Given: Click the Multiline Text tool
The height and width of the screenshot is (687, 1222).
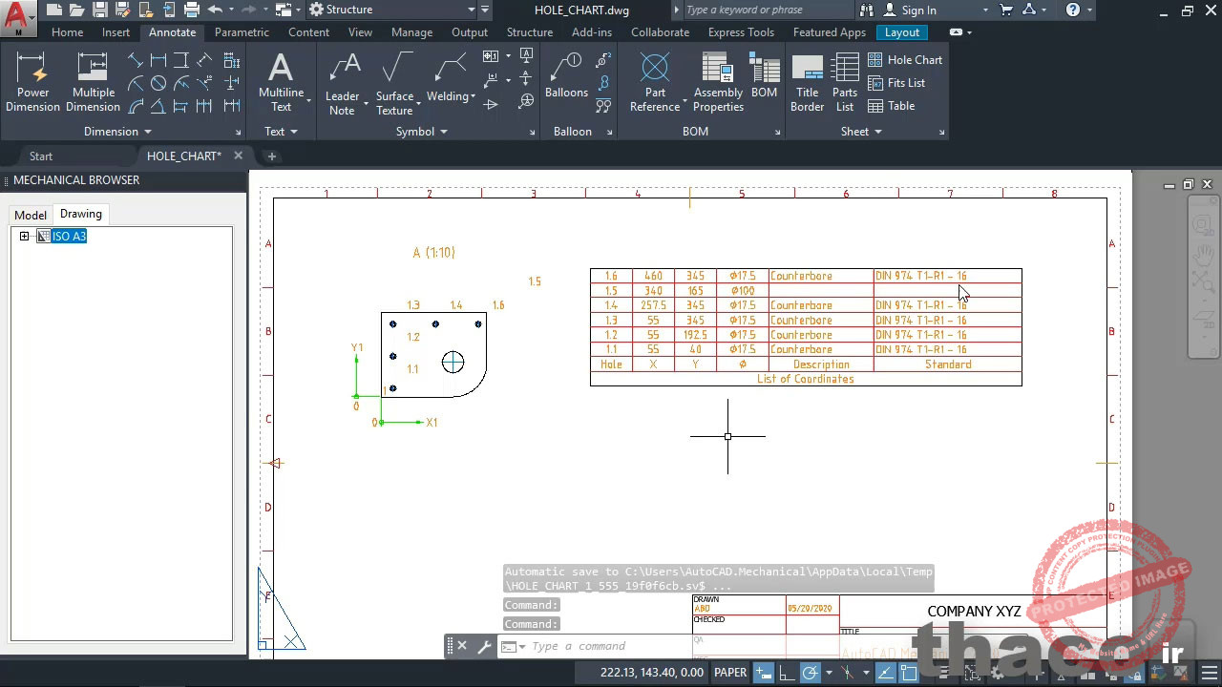Looking at the screenshot, I should tap(282, 82).
